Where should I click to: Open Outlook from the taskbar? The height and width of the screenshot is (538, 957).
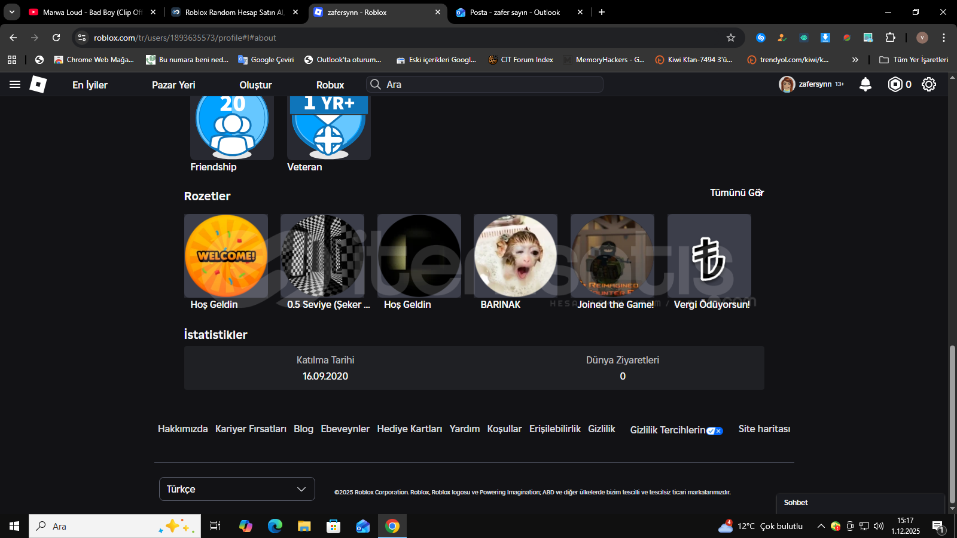click(x=363, y=526)
